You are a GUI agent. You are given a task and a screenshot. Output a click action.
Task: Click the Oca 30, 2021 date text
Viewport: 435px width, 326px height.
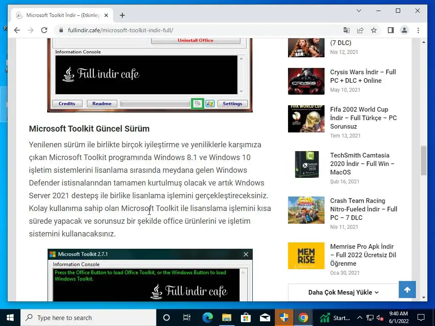click(x=345, y=273)
